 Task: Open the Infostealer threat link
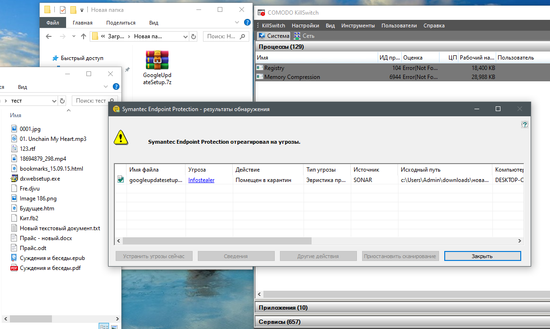point(201,180)
